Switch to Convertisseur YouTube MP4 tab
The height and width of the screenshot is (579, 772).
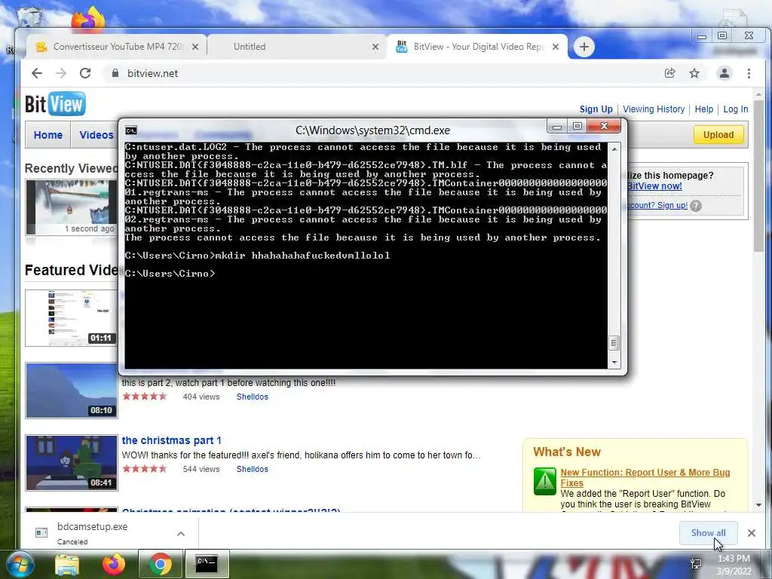pos(117,47)
